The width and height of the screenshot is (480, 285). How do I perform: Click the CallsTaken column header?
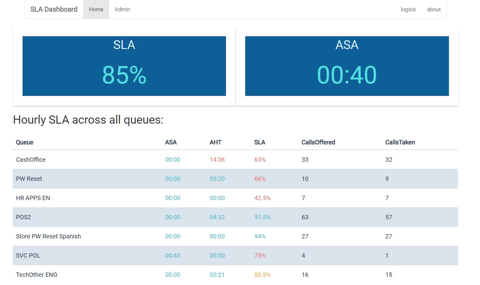[400, 142]
